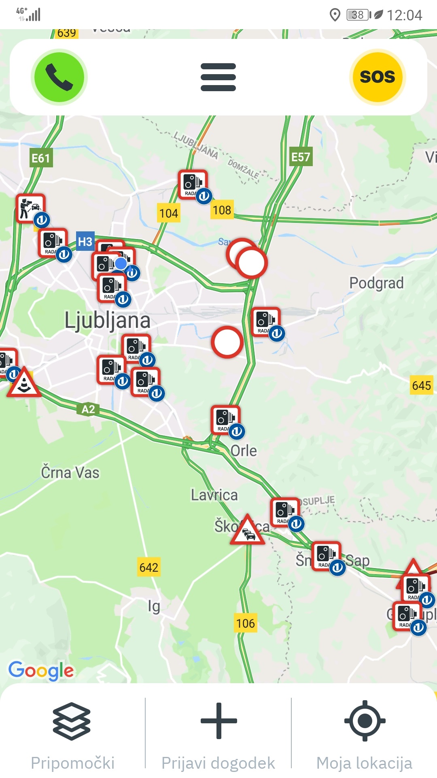Viewport: 437px width, 778px height.
Task: Select radar marker near Šmarje-Sap
Action: click(328, 558)
